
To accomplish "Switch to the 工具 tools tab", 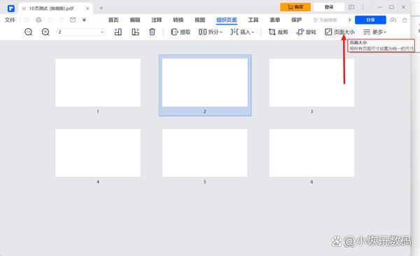I will tap(253, 20).
